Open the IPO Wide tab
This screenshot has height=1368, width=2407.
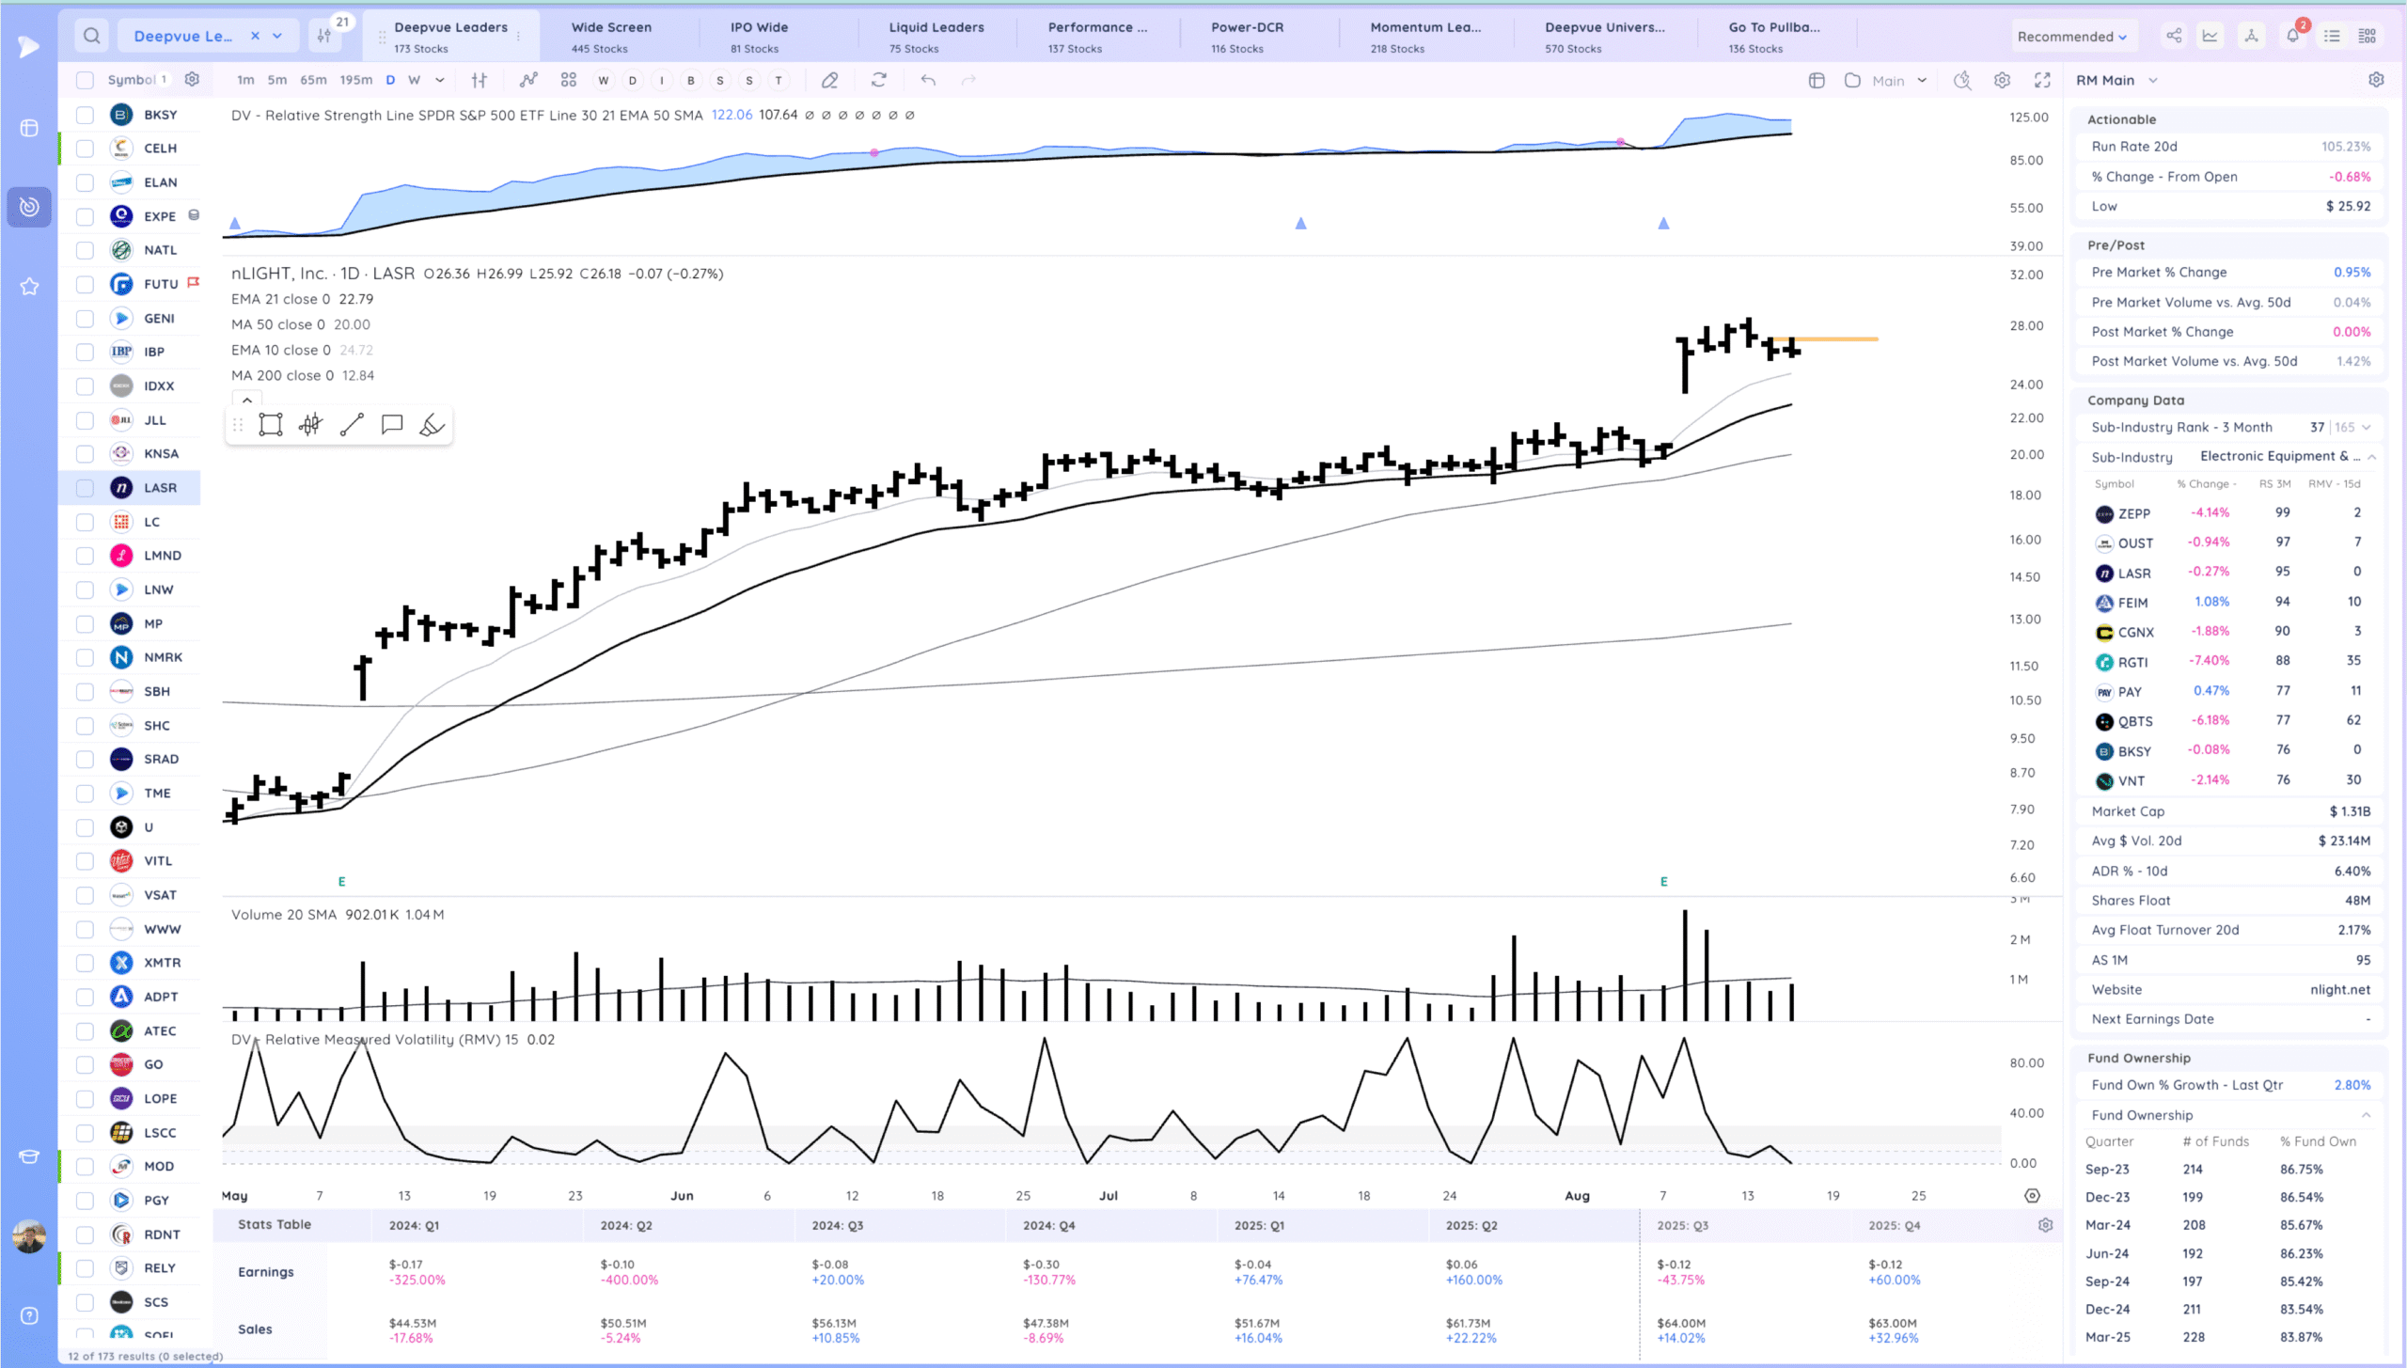point(759,36)
